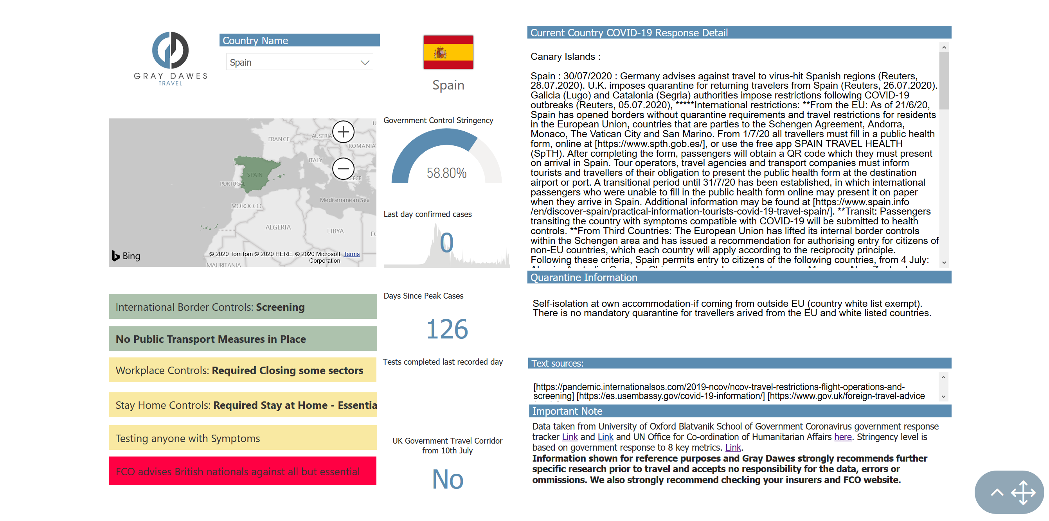Click the Last day confirmed cases chart
This screenshot has height=521, width=1049.
click(446, 244)
